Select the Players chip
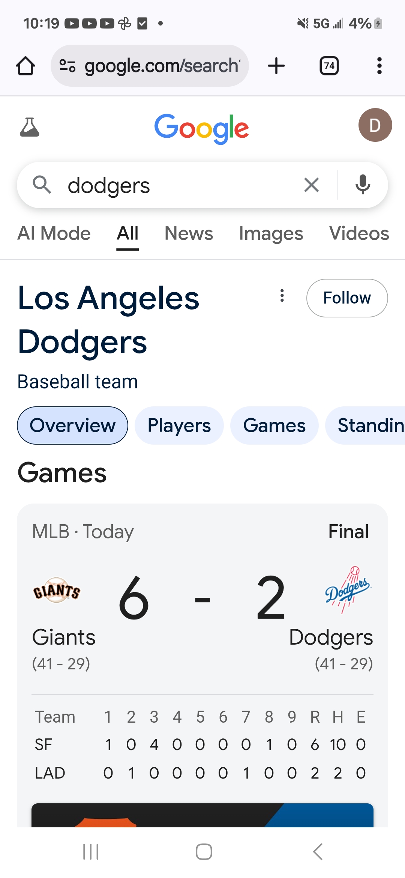 point(179,425)
